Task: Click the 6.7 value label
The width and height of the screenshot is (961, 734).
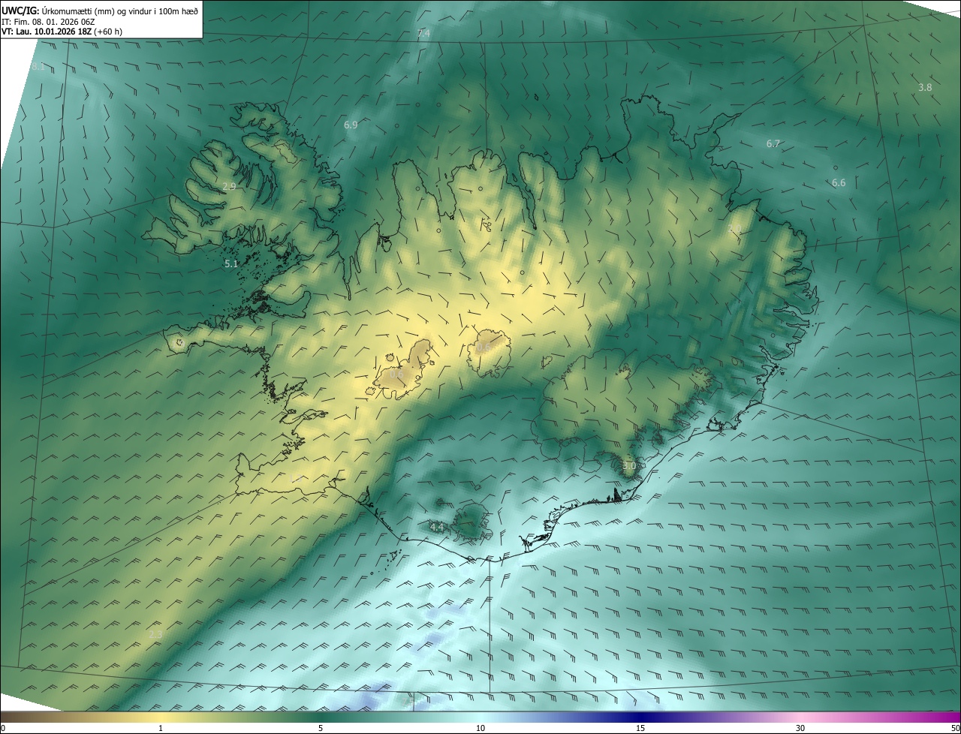Action: click(773, 143)
